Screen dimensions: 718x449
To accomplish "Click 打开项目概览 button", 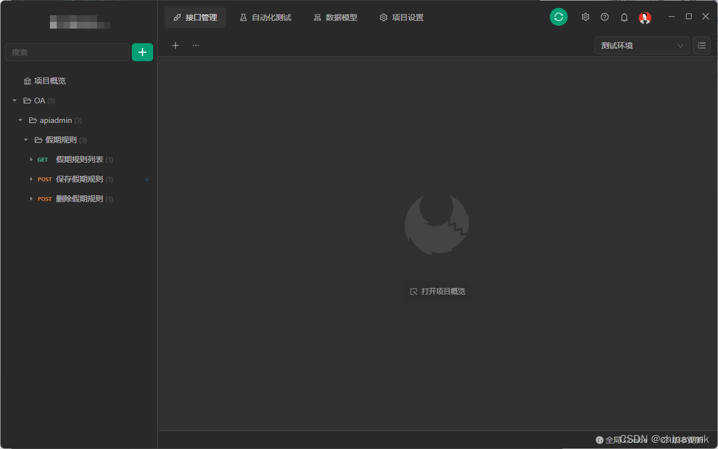I will pos(438,291).
